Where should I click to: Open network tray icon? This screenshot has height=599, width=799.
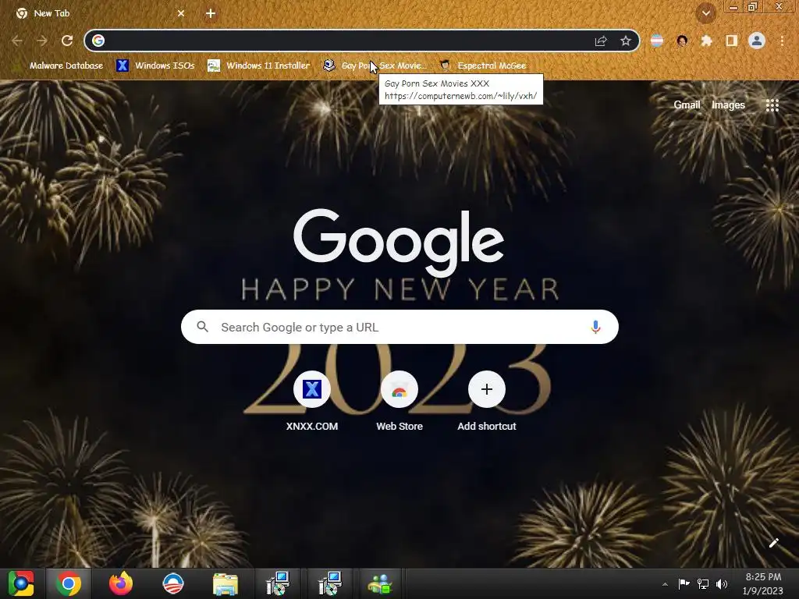[x=703, y=583]
